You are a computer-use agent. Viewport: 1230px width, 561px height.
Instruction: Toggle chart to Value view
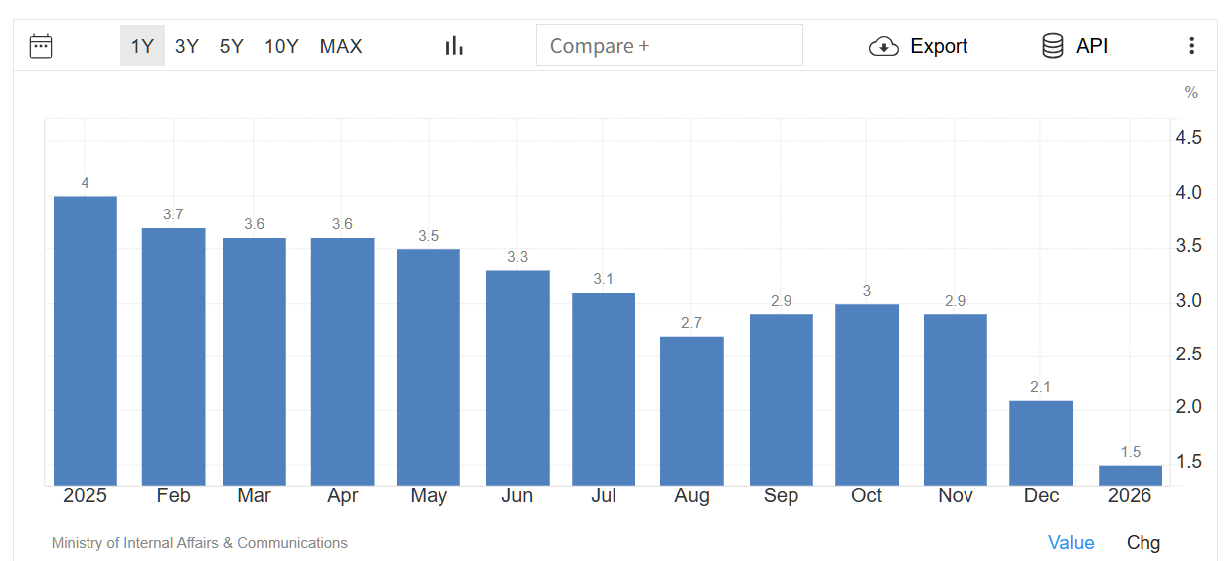[1071, 543]
